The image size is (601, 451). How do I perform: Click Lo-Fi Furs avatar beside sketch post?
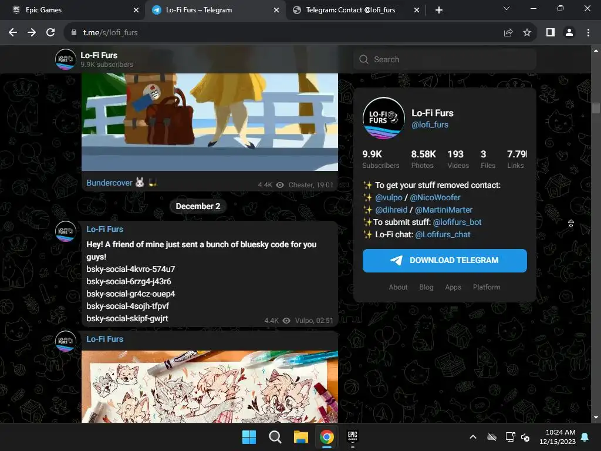(x=66, y=341)
